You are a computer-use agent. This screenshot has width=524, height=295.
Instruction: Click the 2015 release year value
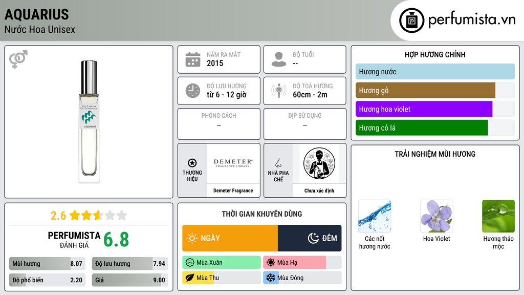215,63
